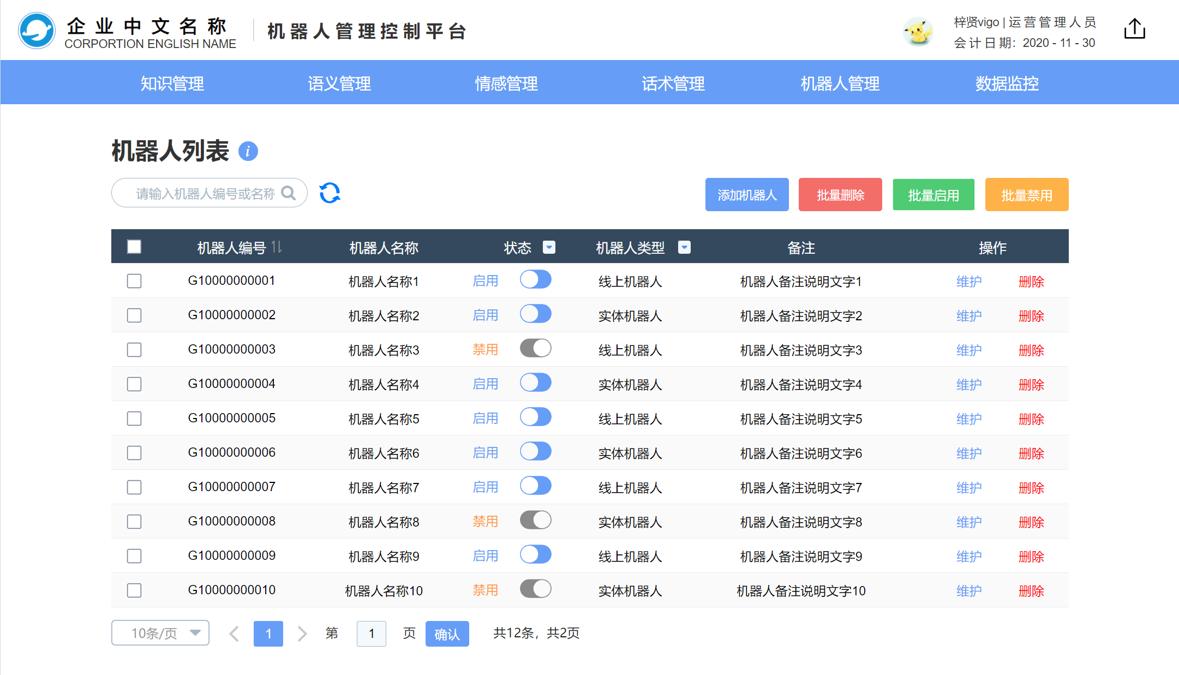This screenshot has height=675, width=1179.
Task: Enable the toggle for 机器人名称3
Action: pyautogui.click(x=535, y=349)
